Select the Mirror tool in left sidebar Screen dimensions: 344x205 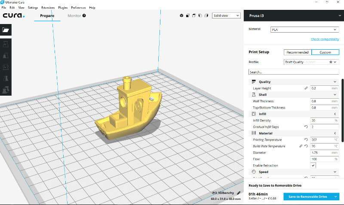(x=6, y=78)
